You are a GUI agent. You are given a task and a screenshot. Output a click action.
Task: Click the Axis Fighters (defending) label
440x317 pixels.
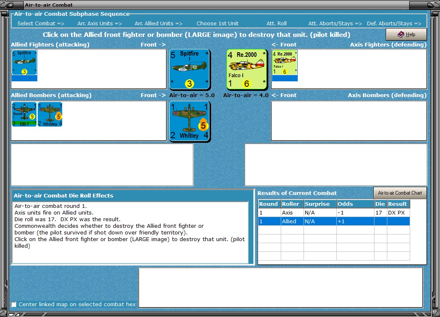[x=388, y=45]
